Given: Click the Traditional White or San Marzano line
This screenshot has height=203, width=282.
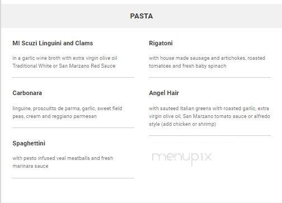Looking at the screenshot, I should (64, 66).
